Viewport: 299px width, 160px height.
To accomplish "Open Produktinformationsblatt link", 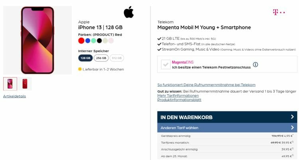I will [x=179, y=100].
